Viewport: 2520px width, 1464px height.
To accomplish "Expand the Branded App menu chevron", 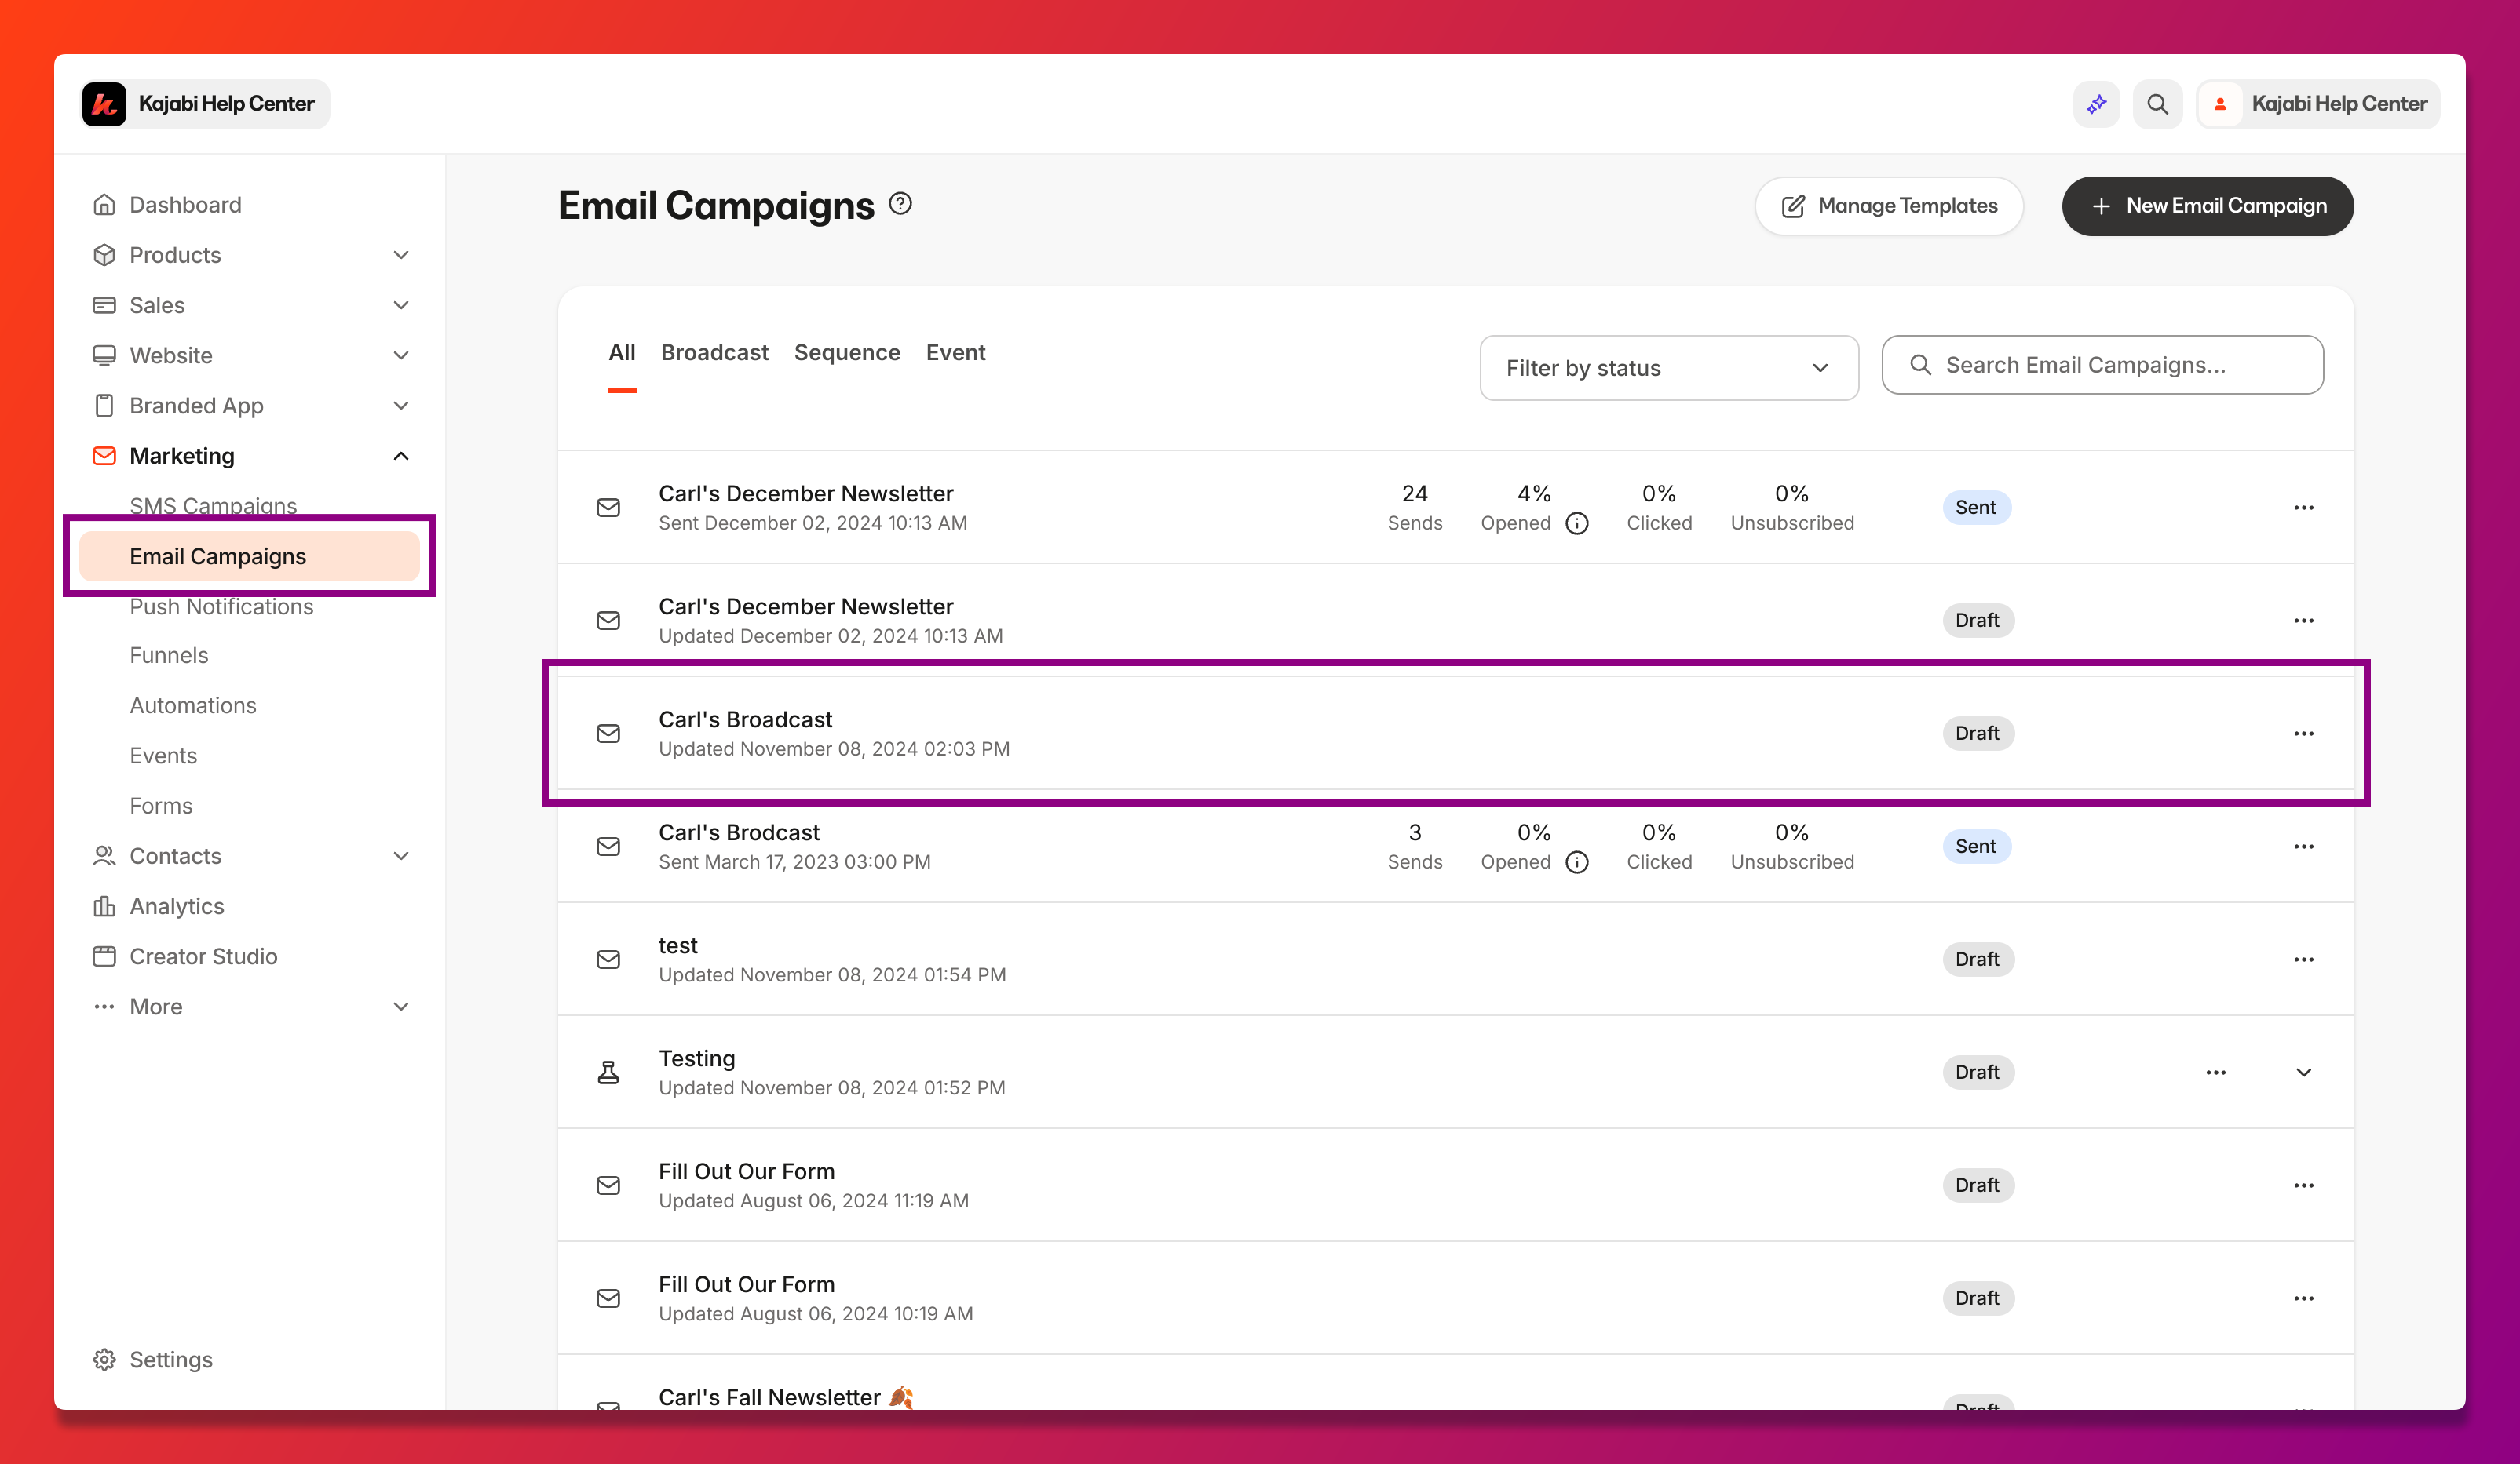I will 401,406.
